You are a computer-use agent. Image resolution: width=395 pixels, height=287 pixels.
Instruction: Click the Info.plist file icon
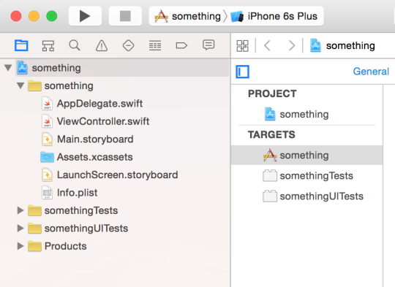(x=47, y=193)
